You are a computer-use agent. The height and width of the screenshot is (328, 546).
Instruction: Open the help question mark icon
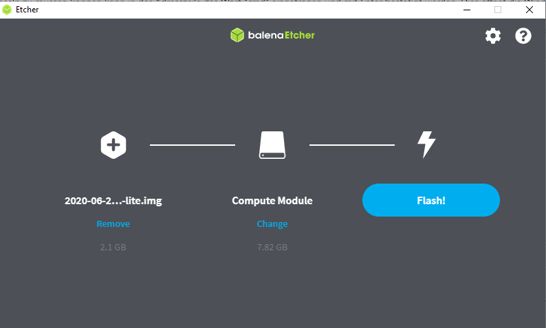click(x=523, y=36)
